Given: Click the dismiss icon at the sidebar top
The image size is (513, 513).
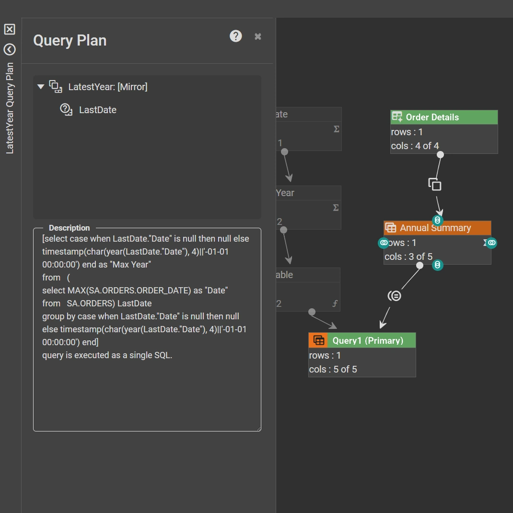Looking at the screenshot, I should tap(10, 29).
